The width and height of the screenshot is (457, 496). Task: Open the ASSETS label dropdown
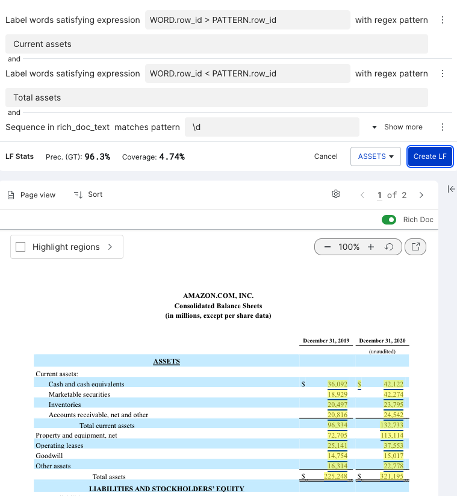[x=376, y=157]
